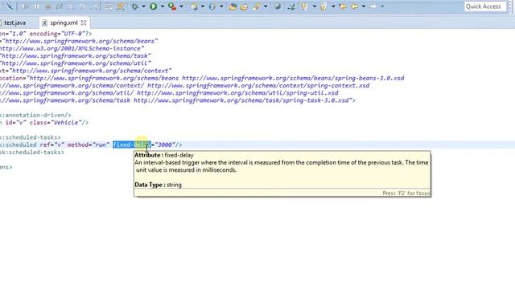Click the Open Task folder icon
The image size is (515, 289).
[244, 6]
